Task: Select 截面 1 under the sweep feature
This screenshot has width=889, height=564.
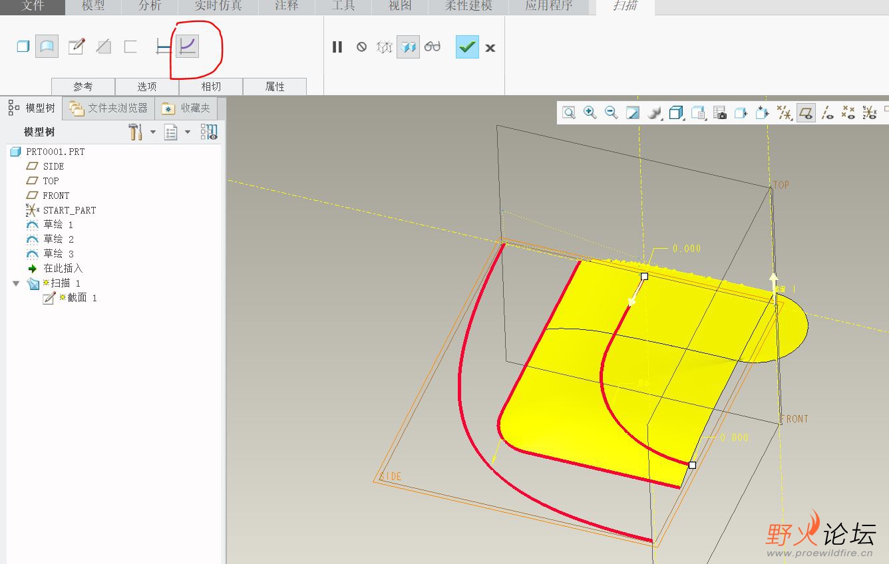Action: pos(82,298)
